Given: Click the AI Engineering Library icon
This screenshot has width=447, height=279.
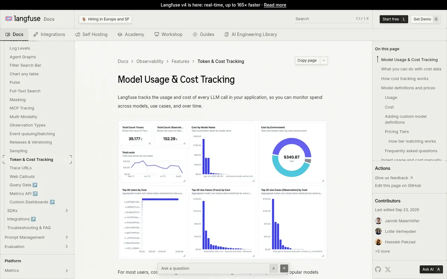Looking at the screenshot, I should tap(226, 34).
